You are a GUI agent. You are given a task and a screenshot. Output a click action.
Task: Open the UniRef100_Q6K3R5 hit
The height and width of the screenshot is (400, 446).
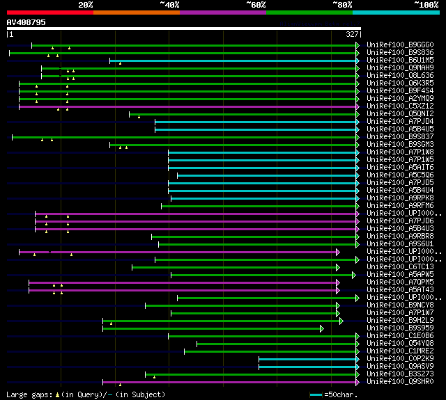[x=400, y=83]
